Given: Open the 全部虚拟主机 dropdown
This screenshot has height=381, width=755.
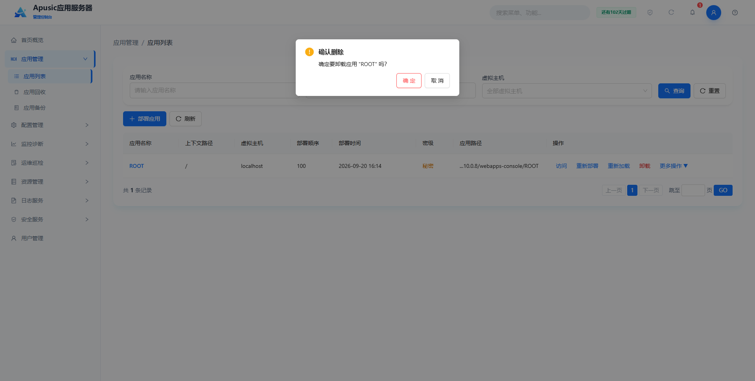Looking at the screenshot, I should coord(567,91).
